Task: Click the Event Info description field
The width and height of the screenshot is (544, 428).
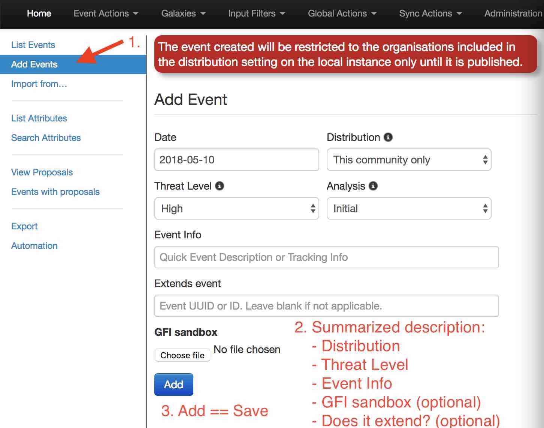Action: [x=326, y=257]
